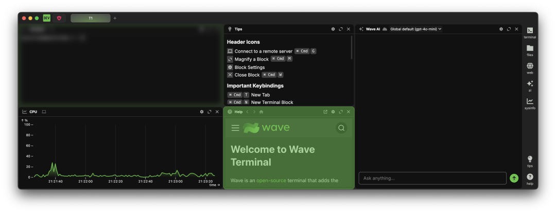Open the files widget in sidebar
The height and width of the screenshot is (213, 556).
pos(530,50)
